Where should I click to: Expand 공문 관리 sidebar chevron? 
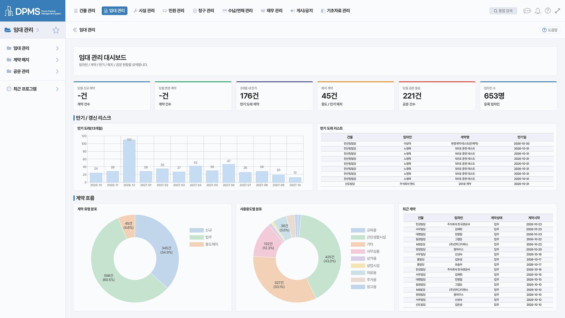pyautogui.click(x=57, y=71)
